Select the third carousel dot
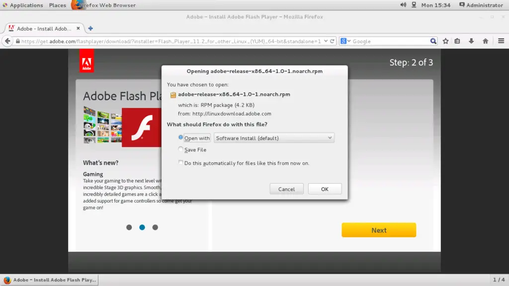This screenshot has width=509, height=286. point(155,227)
